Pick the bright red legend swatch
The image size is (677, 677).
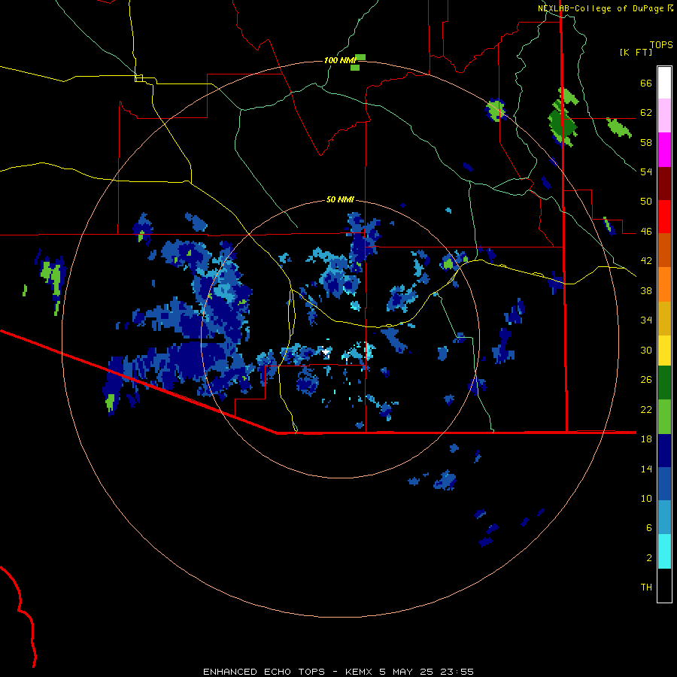pos(664,217)
